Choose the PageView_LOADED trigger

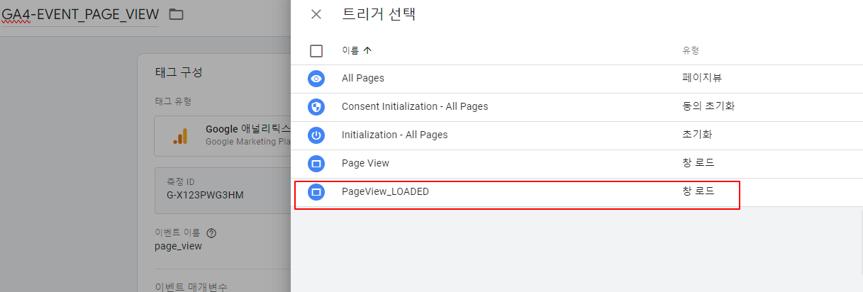pyautogui.click(x=578, y=191)
